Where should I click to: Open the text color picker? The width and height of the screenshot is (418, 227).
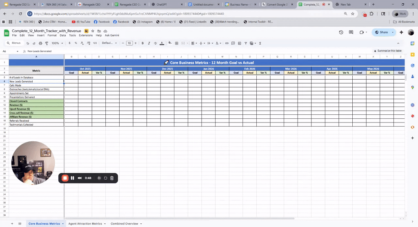(162, 43)
